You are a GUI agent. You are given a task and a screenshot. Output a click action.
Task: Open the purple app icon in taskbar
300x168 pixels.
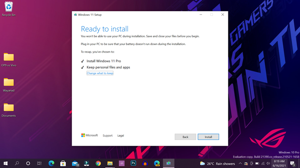tap(122, 163)
